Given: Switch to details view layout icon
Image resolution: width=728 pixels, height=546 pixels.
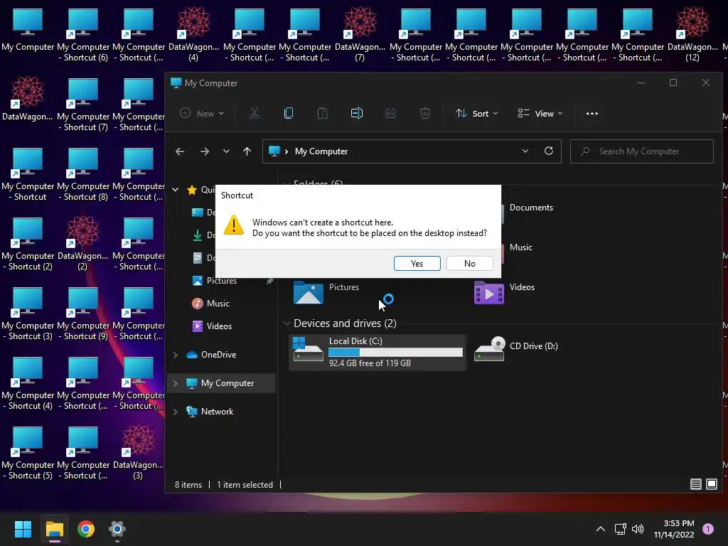Looking at the screenshot, I should [x=695, y=484].
